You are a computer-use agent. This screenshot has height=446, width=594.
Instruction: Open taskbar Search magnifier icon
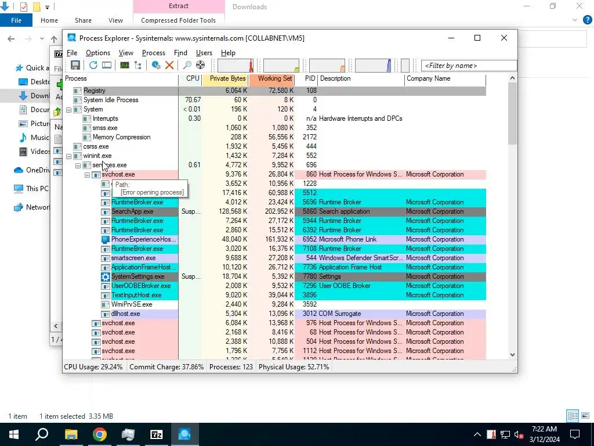42,434
